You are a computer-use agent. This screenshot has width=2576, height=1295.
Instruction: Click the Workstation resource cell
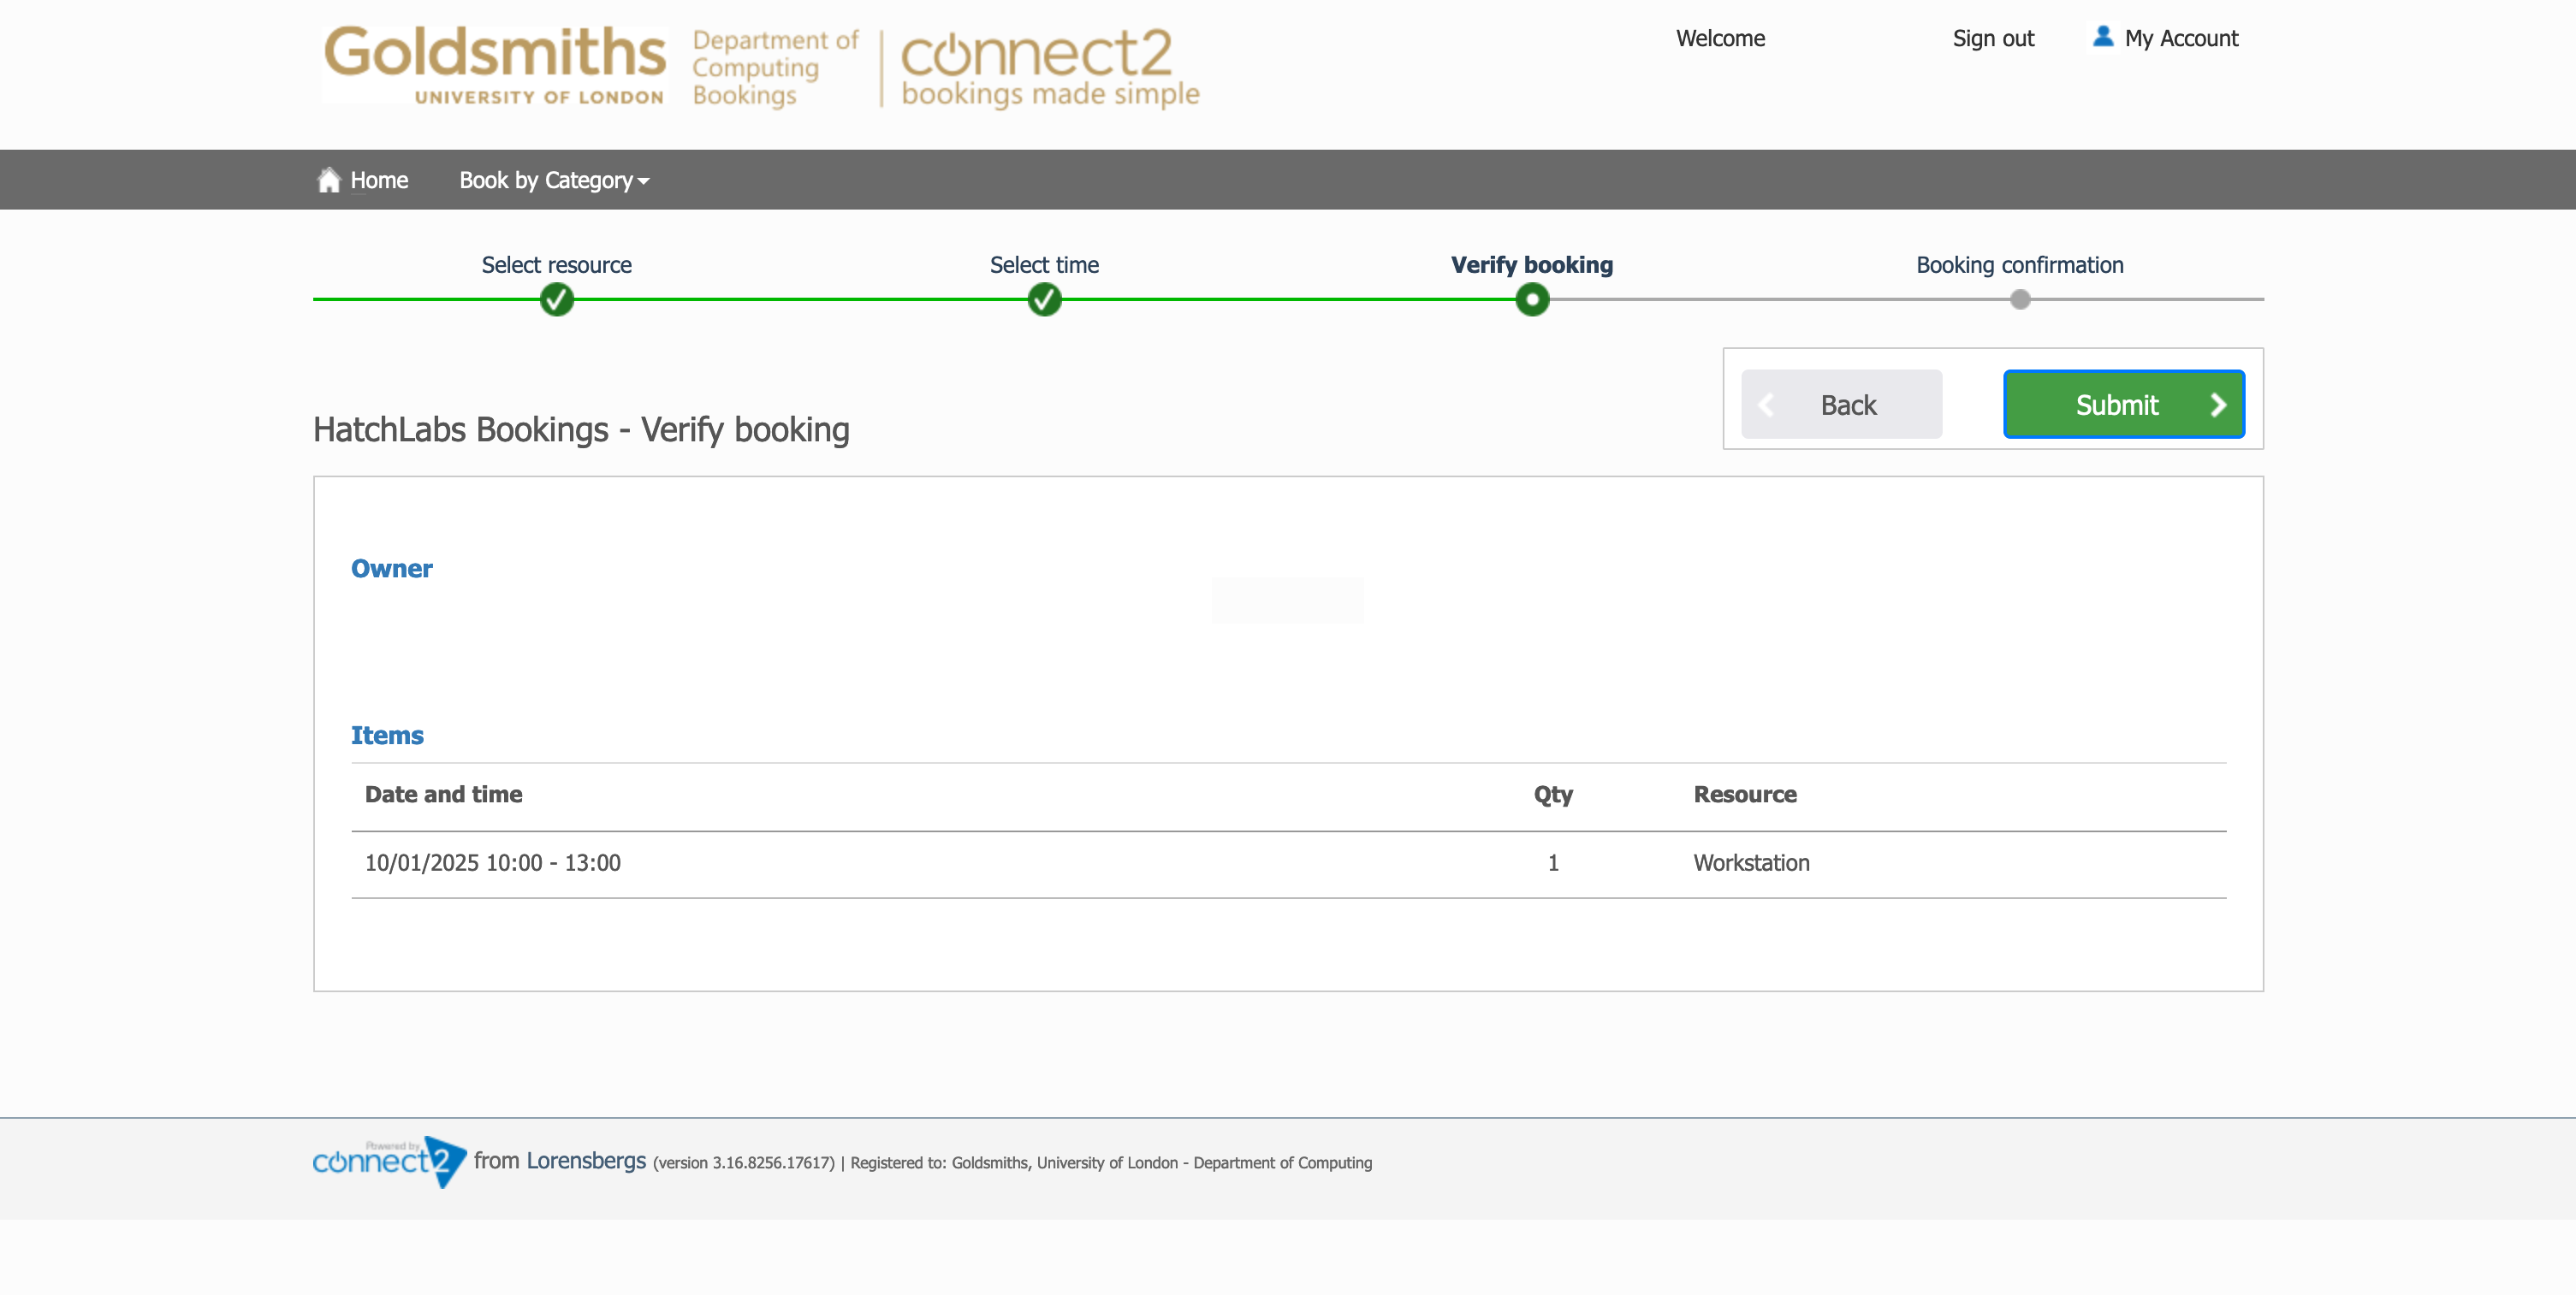pyautogui.click(x=1751, y=863)
